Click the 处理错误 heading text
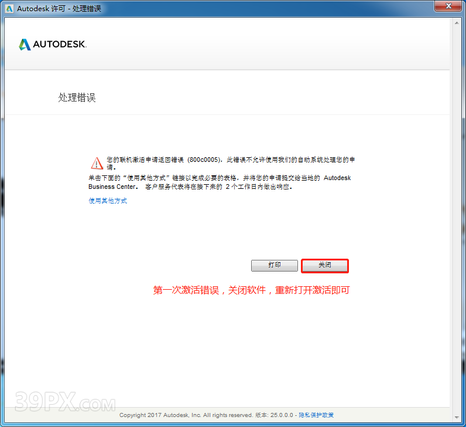The height and width of the screenshot is (427, 466). tap(77, 97)
